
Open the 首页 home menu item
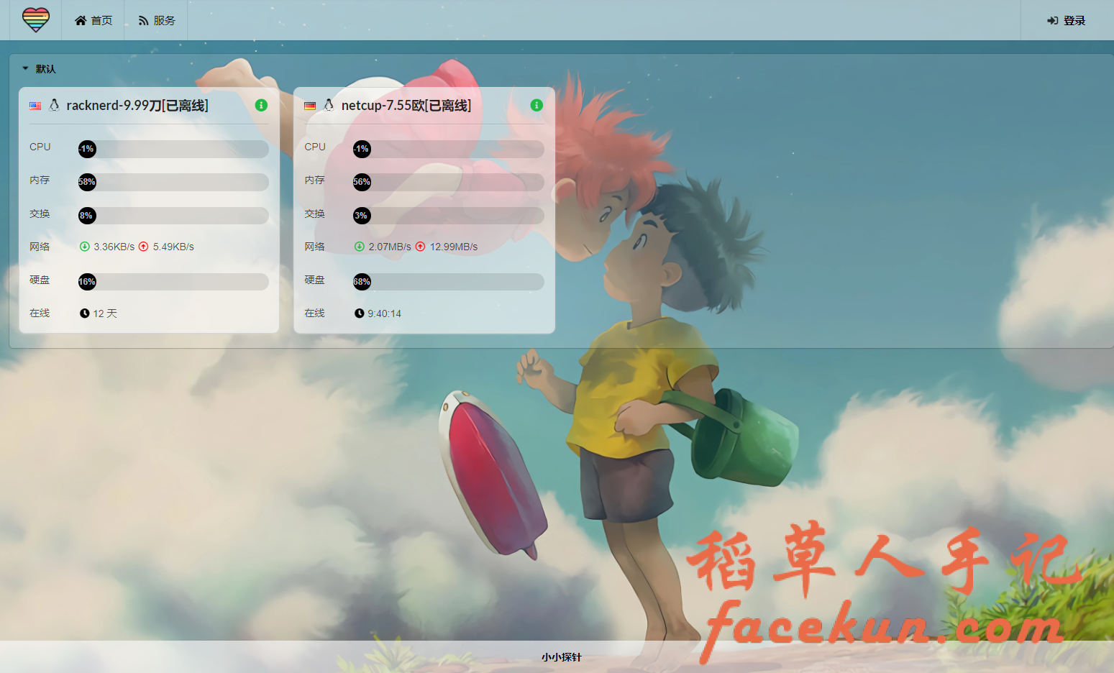pos(93,20)
